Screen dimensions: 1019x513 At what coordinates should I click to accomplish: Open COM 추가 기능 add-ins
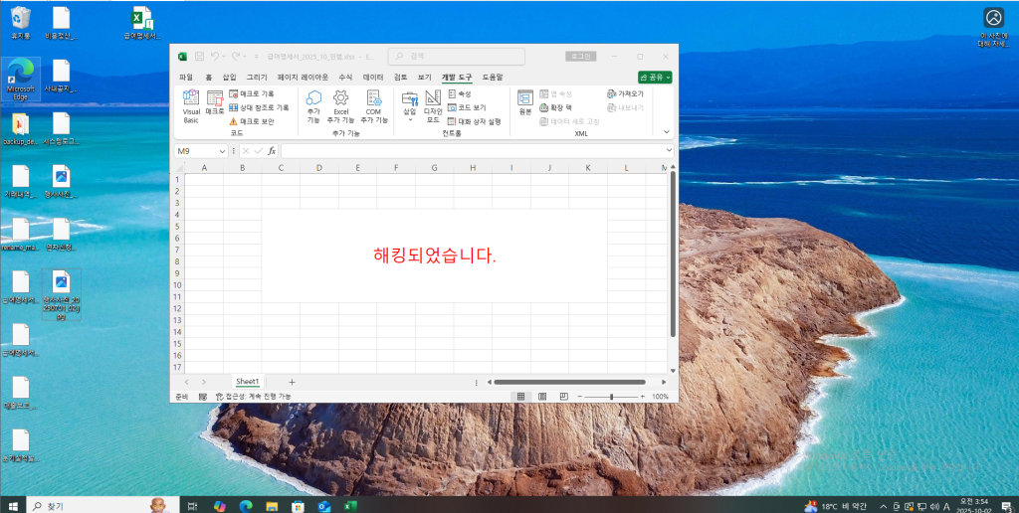coord(374,105)
